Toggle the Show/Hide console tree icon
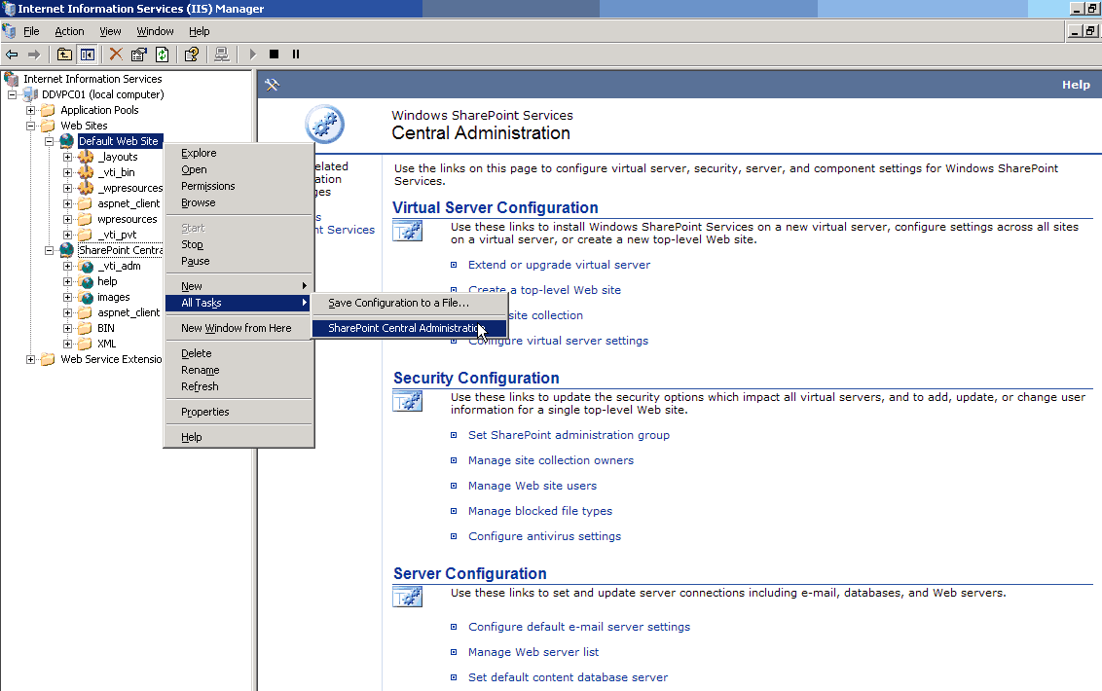 pyautogui.click(x=88, y=55)
